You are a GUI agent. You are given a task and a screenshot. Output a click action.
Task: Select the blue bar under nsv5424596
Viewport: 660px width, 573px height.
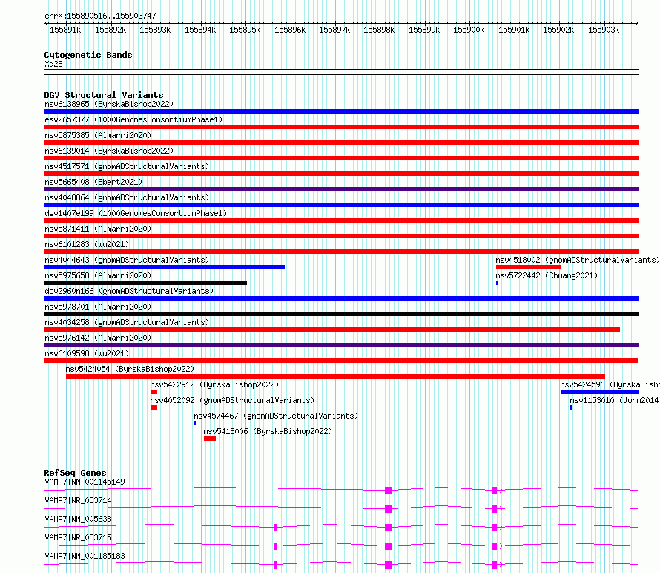click(x=600, y=392)
